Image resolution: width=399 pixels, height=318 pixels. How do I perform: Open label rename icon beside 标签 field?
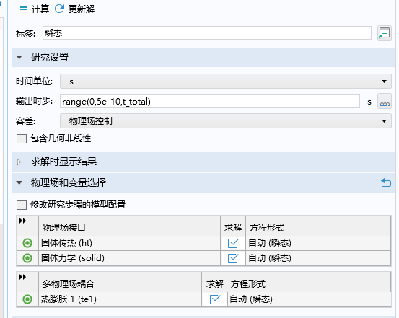point(385,33)
